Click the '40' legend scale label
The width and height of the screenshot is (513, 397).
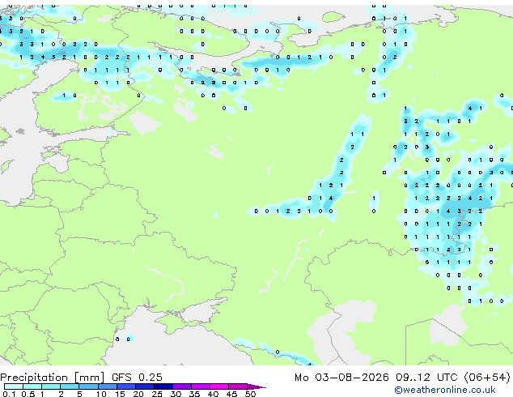[x=213, y=394]
